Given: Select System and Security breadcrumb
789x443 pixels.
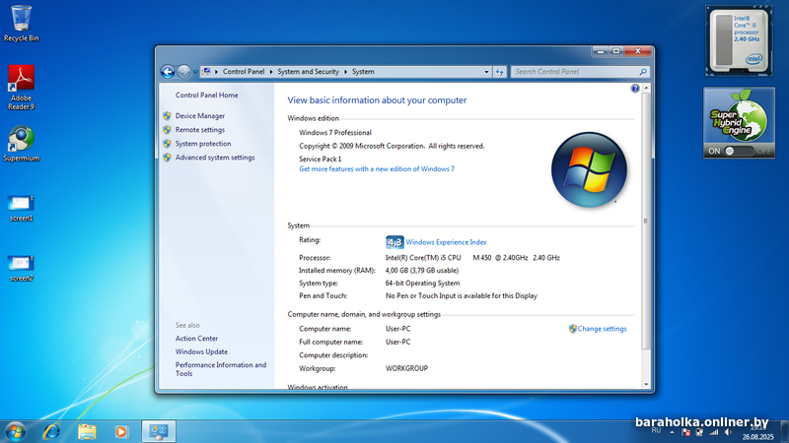Looking at the screenshot, I should point(308,72).
